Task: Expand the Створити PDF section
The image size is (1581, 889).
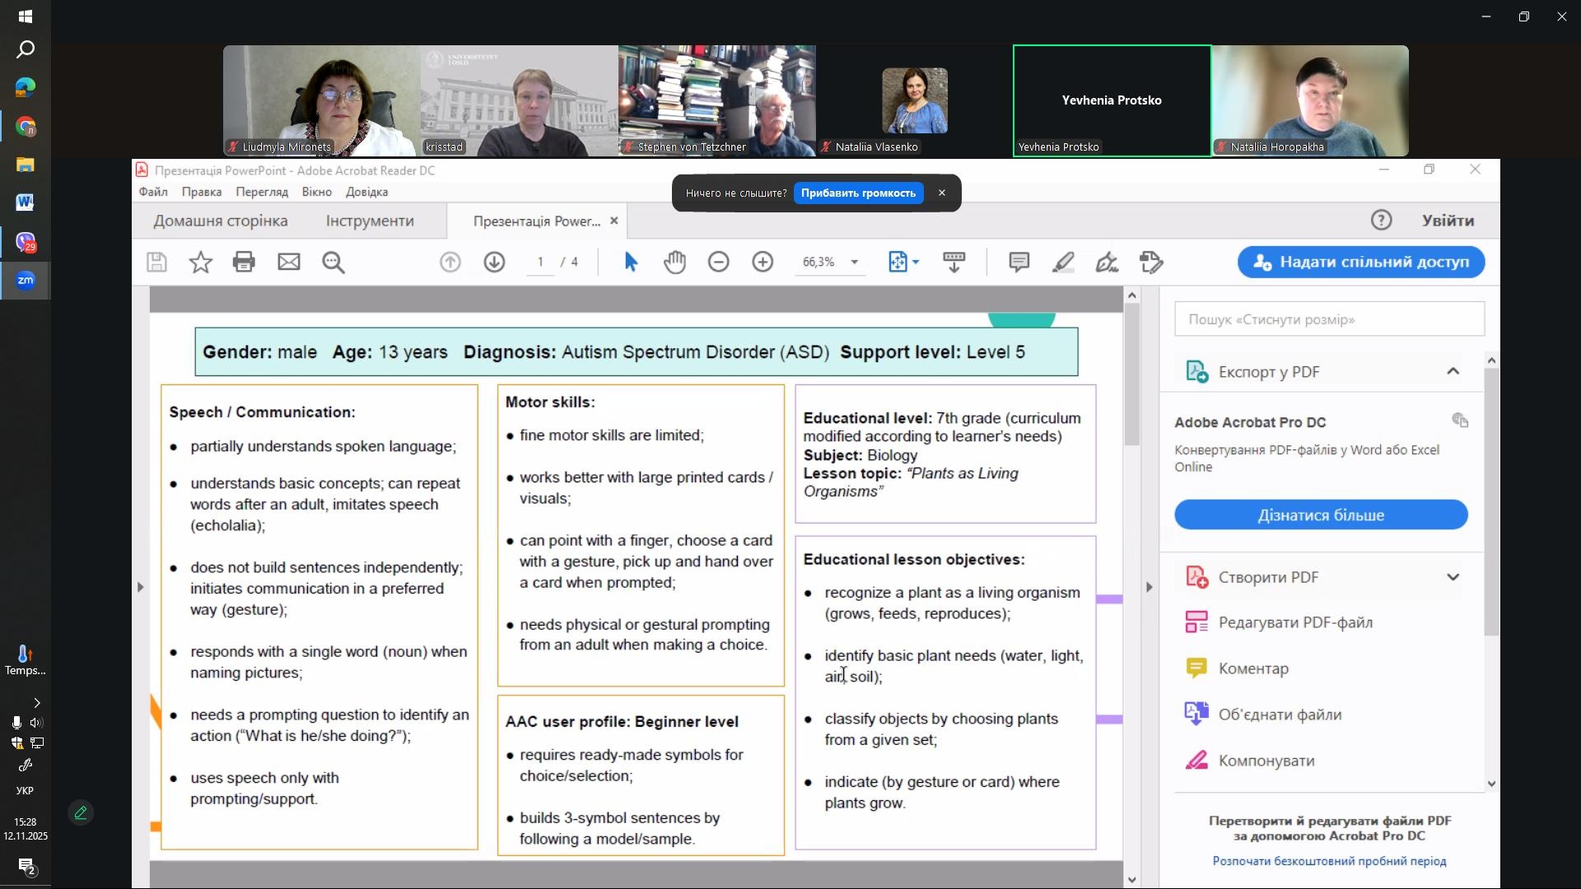Action: 1453,577
